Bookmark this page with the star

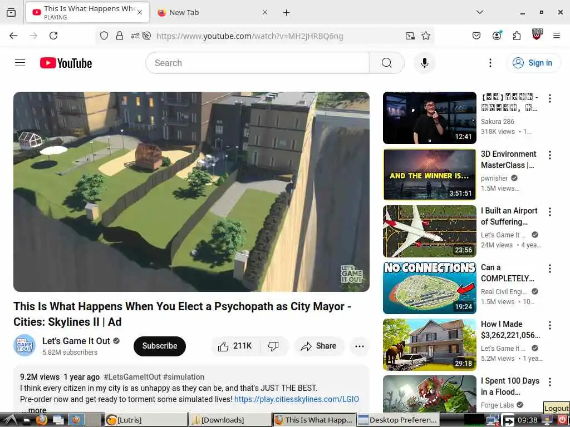click(x=426, y=36)
